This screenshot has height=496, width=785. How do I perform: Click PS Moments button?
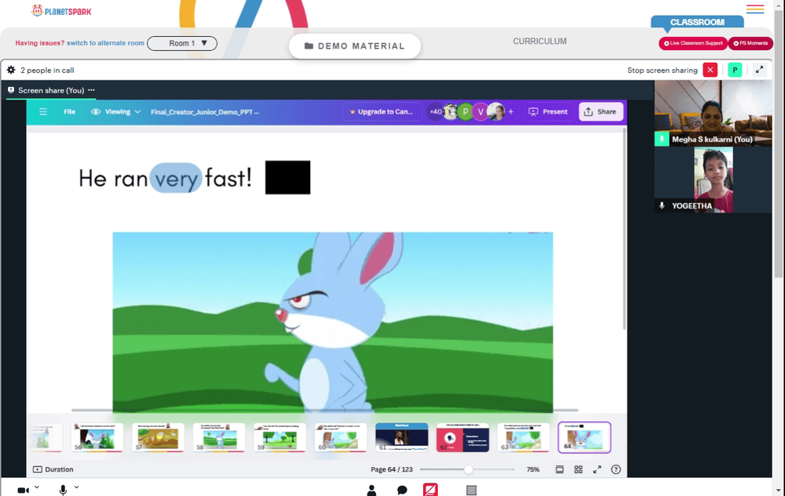tap(750, 43)
